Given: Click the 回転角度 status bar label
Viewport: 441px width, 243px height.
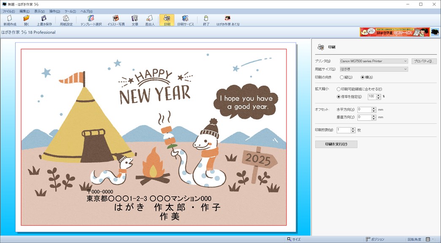Looking at the screenshot, I should tap(414, 240).
